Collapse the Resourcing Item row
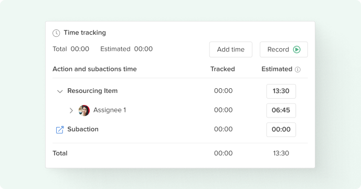 tap(60, 91)
